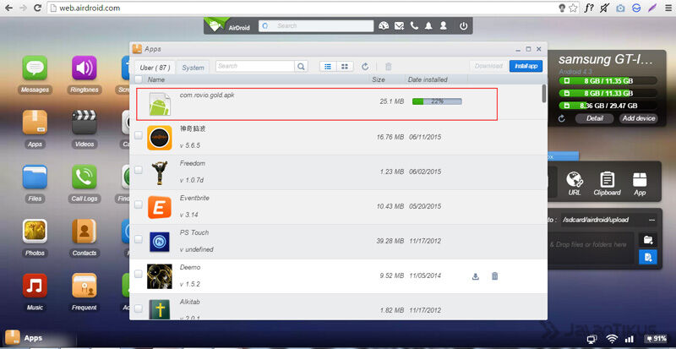Tick the checkbox for Eventbrite app
Viewport: 676px width, 349px height.
139,204
